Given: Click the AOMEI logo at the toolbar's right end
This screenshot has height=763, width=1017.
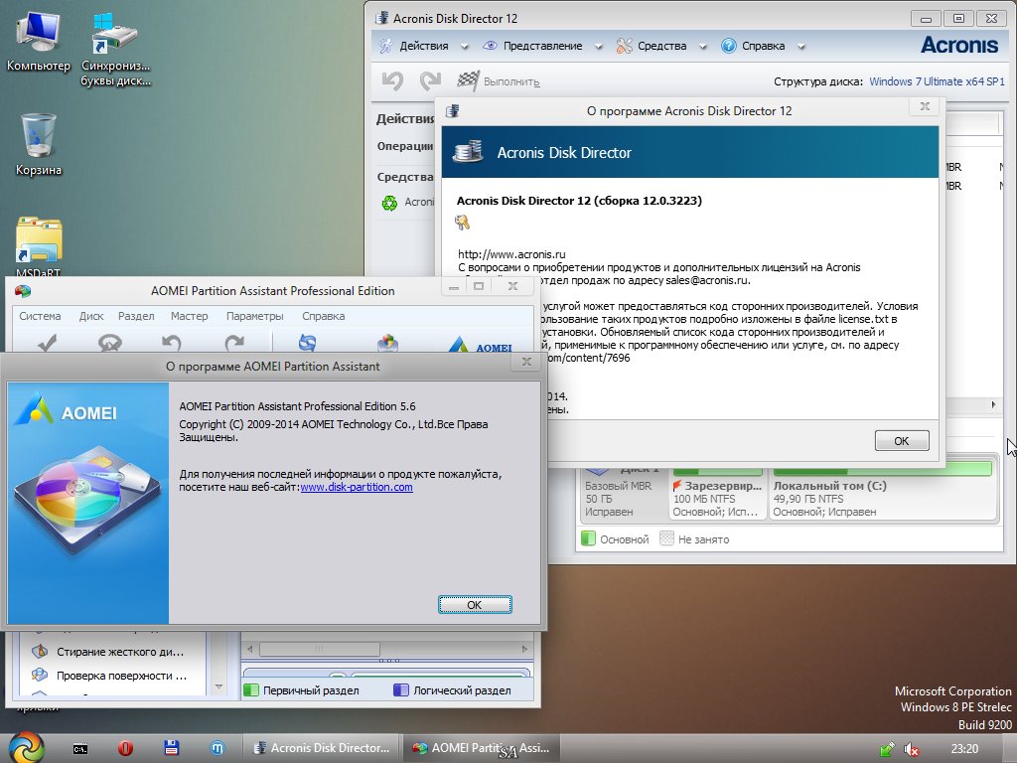Looking at the screenshot, I should click(481, 345).
